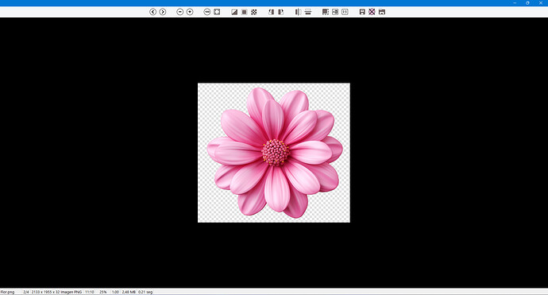Click the delete crossed-out pink icon
The image size is (548, 295).
click(372, 12)
